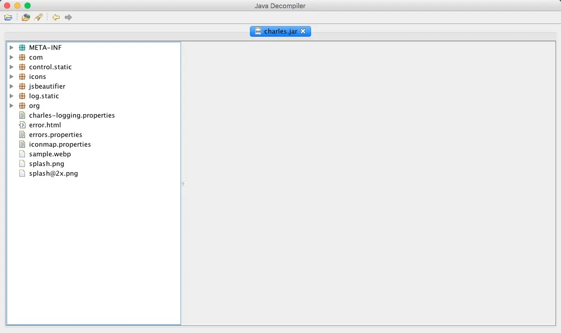Click the Open Type toolbar icon
Viewport: 561px width, 333px height.
coord(26,17)
